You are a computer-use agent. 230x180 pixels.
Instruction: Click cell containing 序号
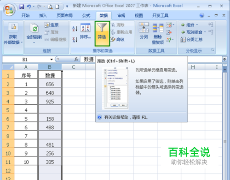tap(26, 75)
